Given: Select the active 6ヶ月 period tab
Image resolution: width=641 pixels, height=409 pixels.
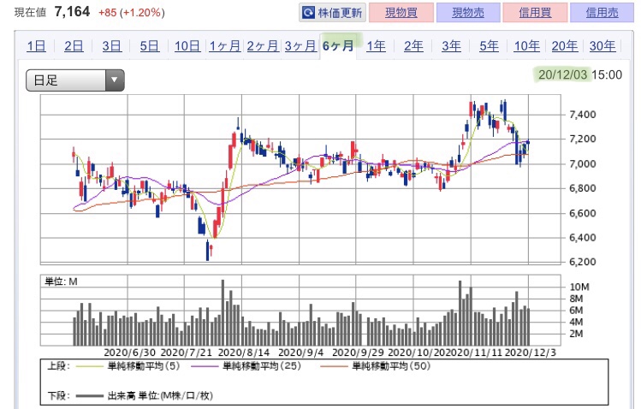Looking at the screenshot, I should 338,45.
